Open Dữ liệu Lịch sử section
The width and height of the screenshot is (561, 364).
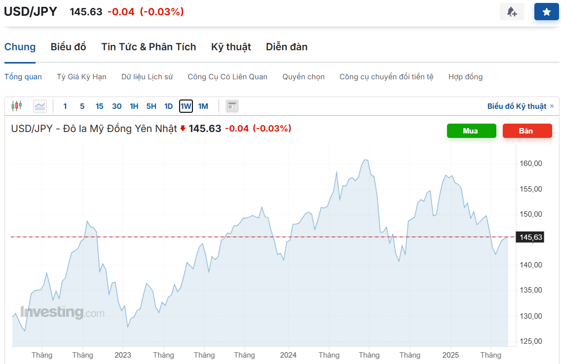[x=147, y=77]
